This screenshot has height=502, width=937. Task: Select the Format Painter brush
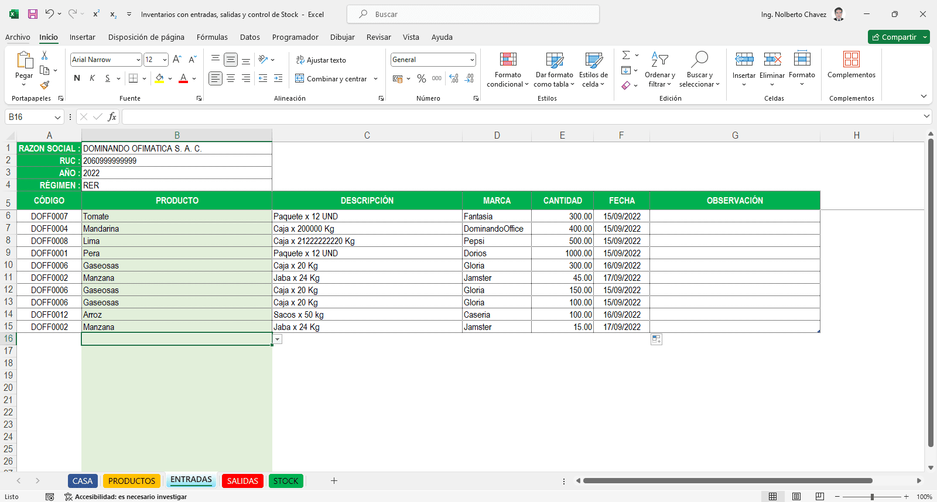[45, 85]
